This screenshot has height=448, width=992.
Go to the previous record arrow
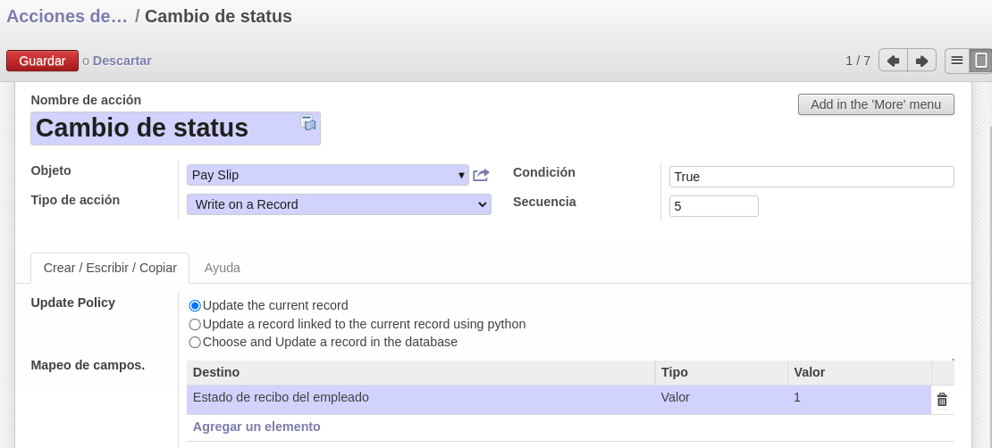(893, 61)
